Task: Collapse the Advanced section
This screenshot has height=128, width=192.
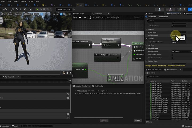Action: click(x=146, y=39)
